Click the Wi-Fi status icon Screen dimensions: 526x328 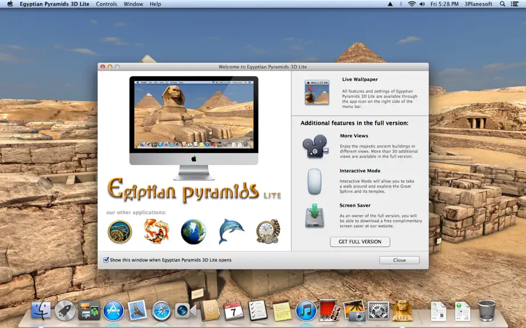(x=412, y=4)
